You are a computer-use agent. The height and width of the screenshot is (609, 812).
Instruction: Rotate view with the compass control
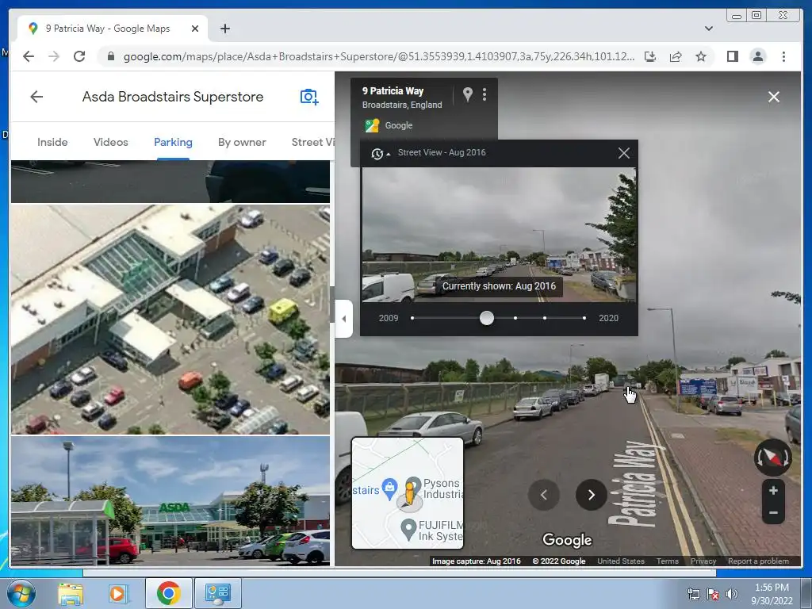(x=772, y=458)
